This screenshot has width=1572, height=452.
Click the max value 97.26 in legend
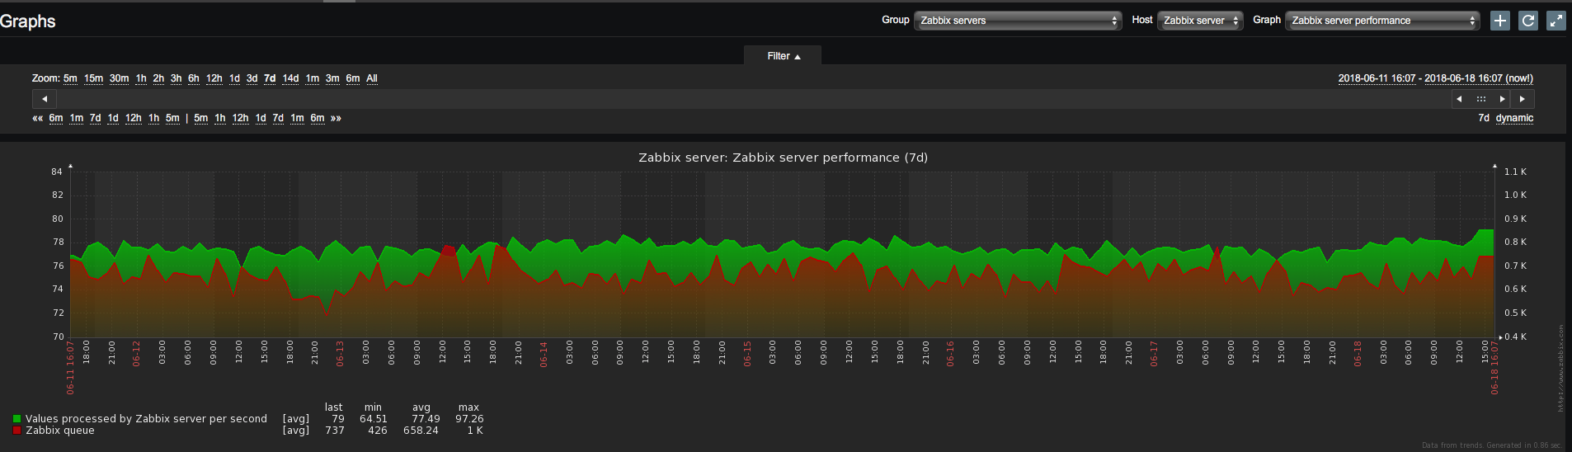[469, 419]
